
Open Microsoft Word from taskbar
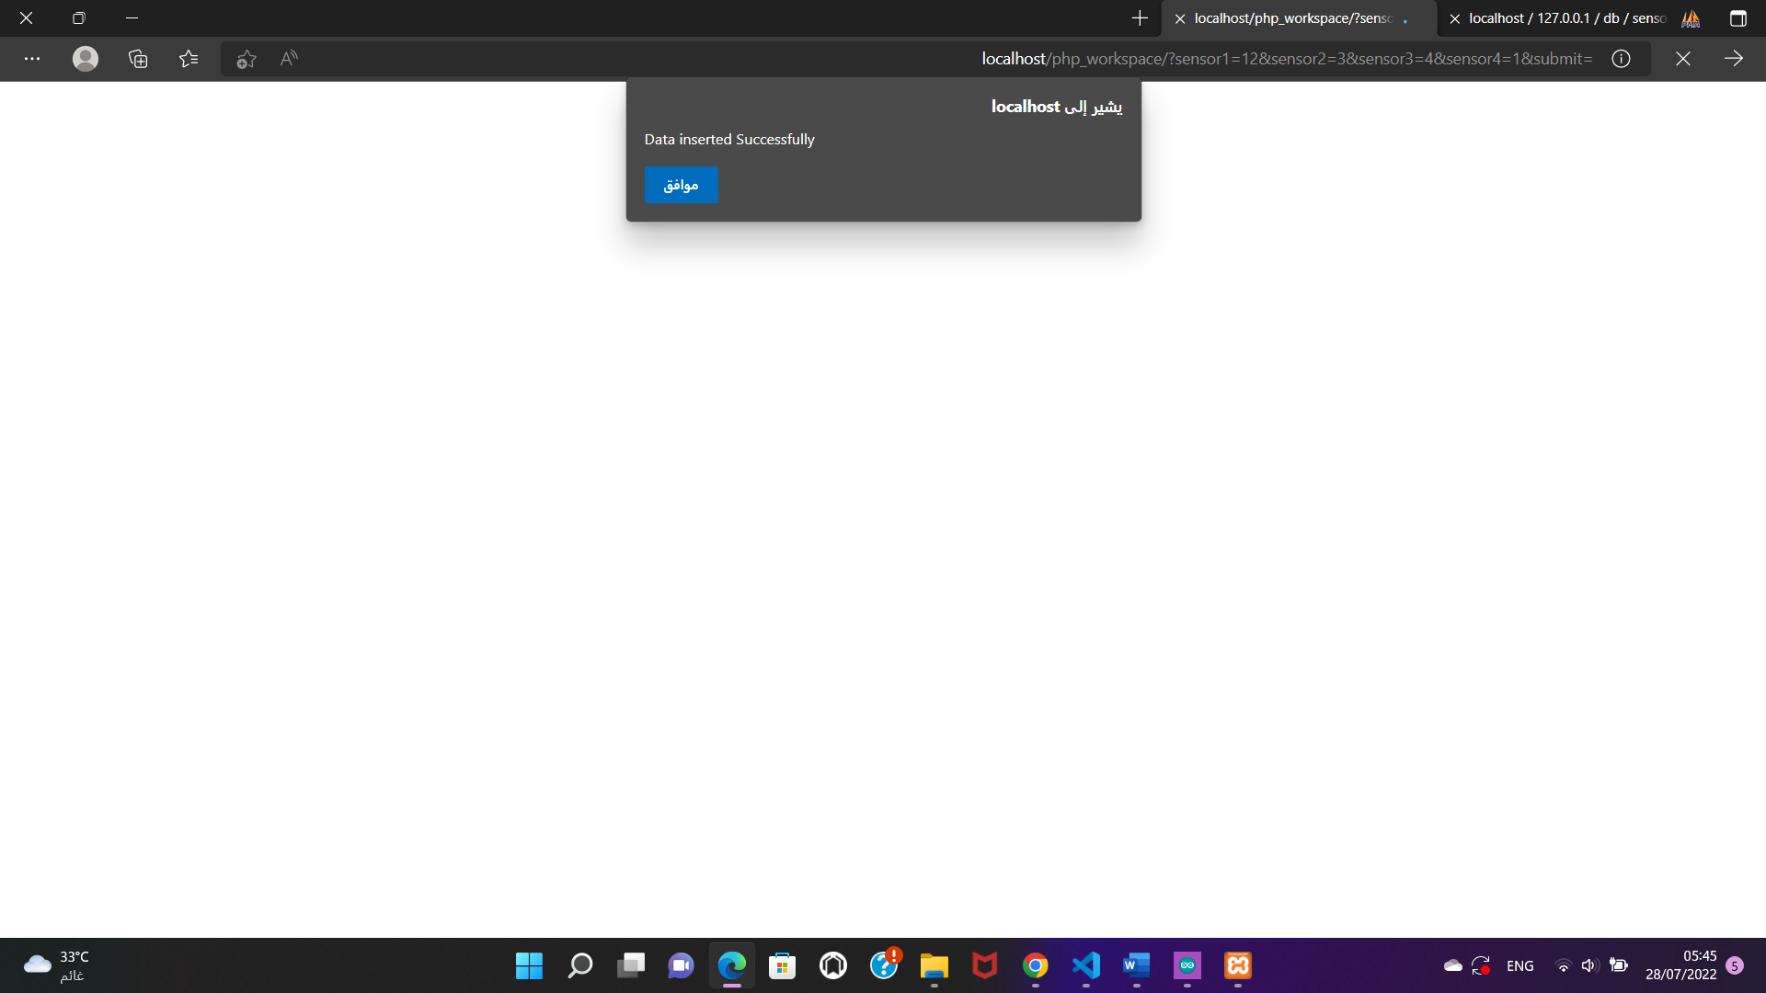pyautogui.click(x=1136, y=965)
